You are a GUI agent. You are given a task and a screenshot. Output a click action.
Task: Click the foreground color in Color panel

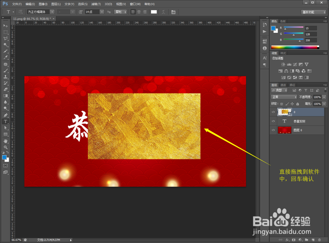pos(273,28)
